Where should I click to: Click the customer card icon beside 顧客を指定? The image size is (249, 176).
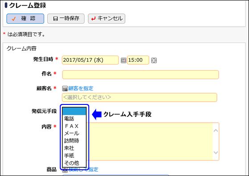65,88
